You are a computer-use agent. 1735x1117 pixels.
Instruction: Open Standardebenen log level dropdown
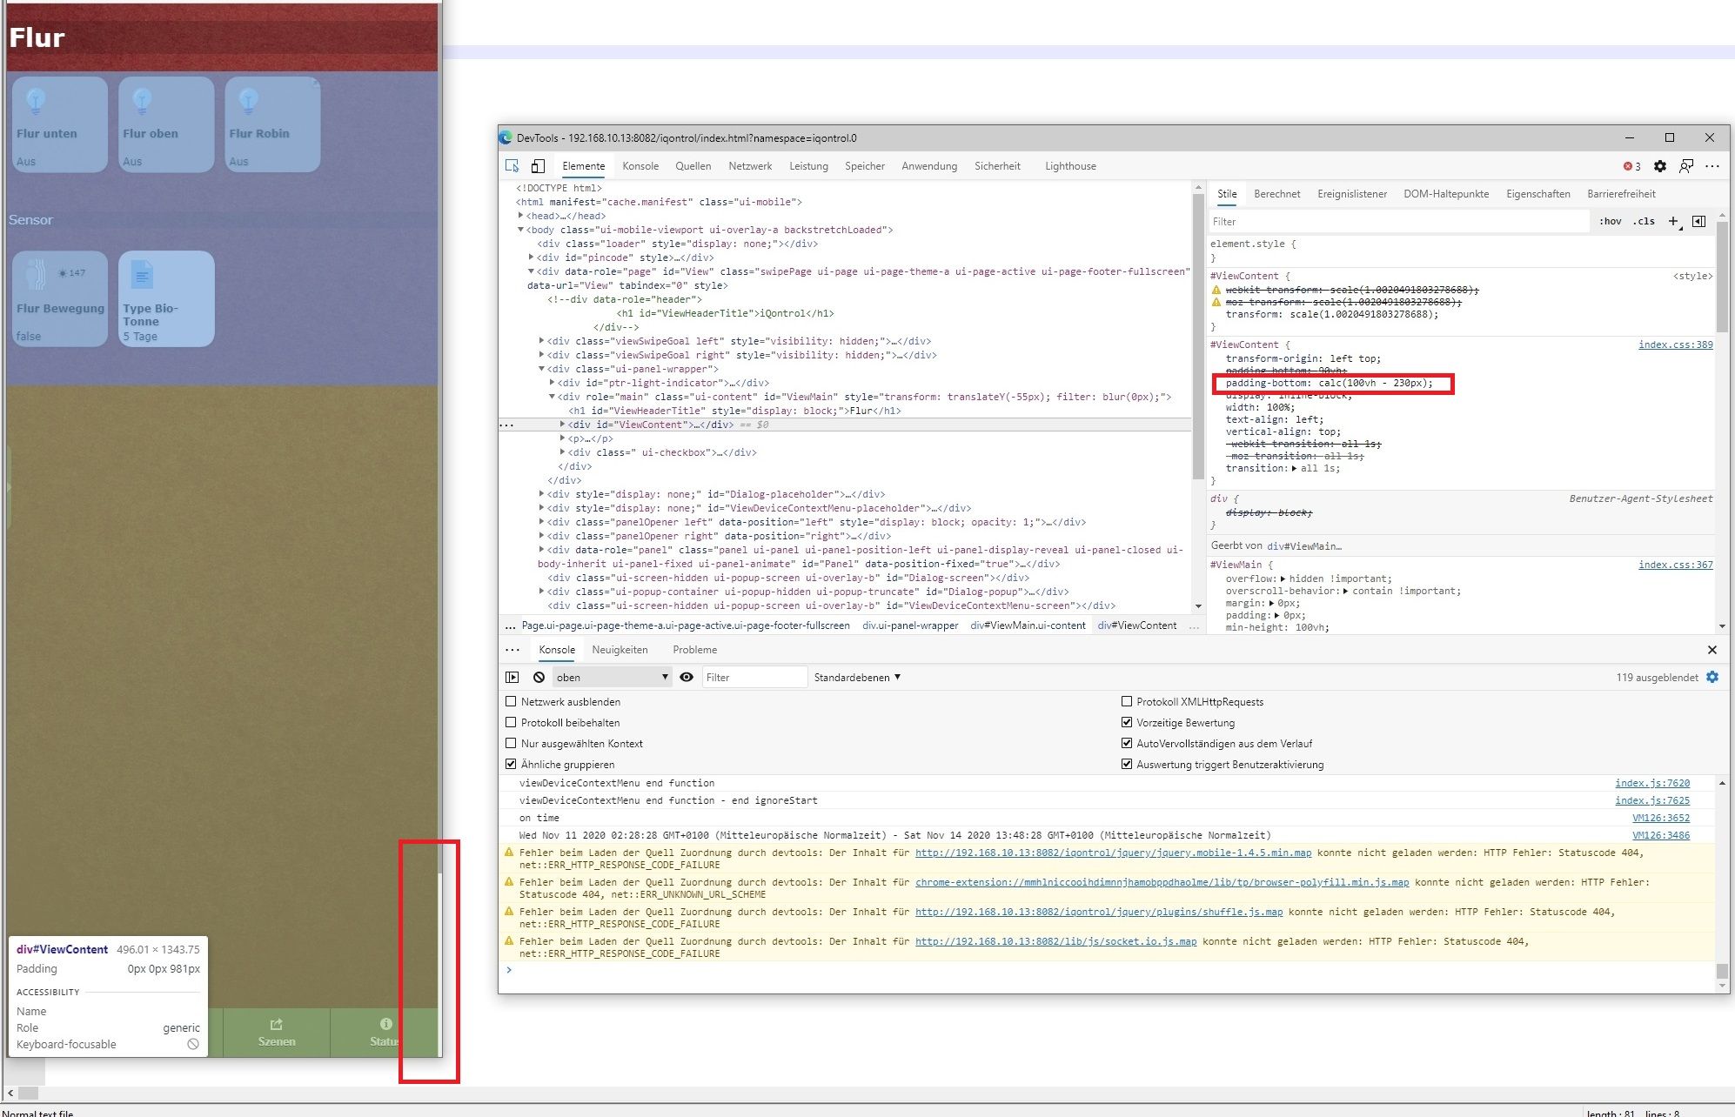point(857,677)
